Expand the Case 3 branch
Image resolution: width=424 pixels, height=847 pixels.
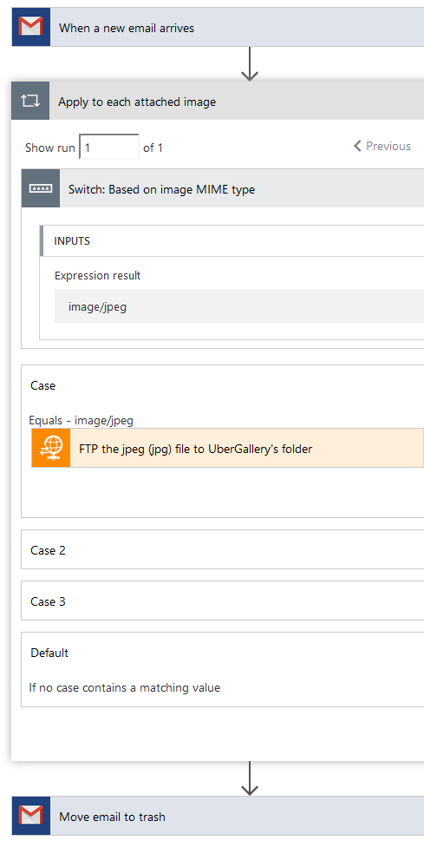[222, 601]
